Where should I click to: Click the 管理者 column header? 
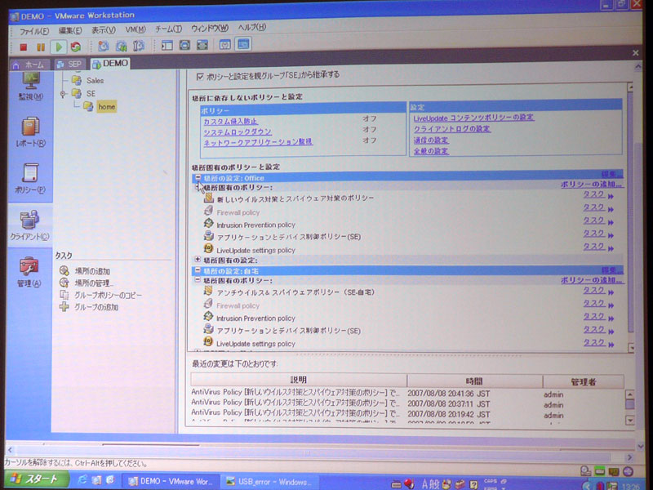click(583, 381)
